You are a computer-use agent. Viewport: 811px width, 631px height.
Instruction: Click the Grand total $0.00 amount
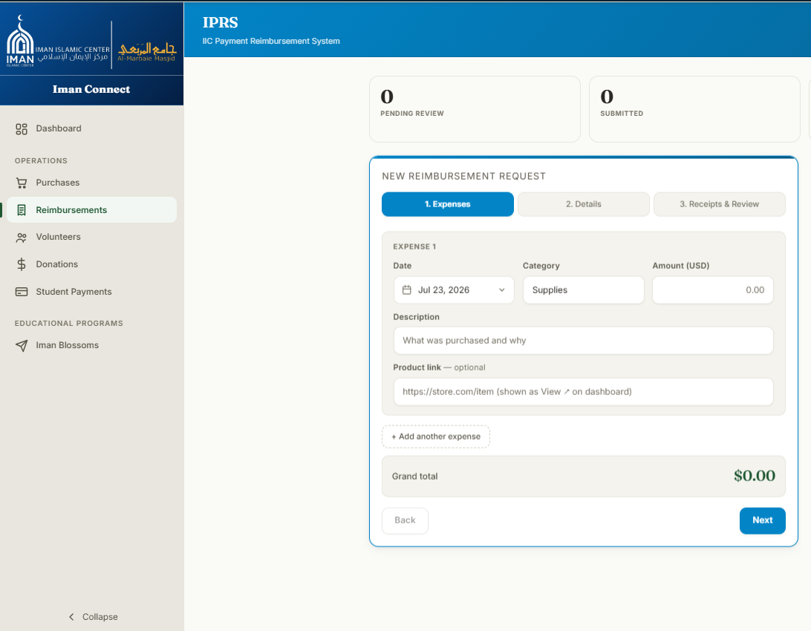click(755, 475)
